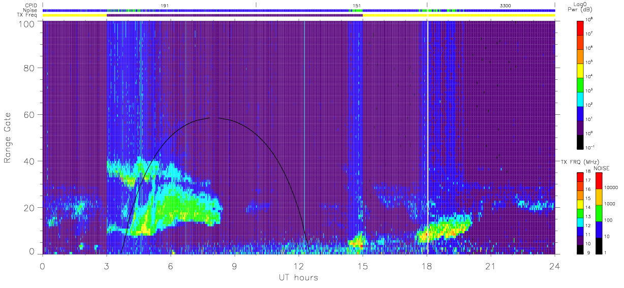Click the NOISE legend title above its colorbar
Image resolution: width=624 pixels, height=288 pixels.
tap(601, 167)
